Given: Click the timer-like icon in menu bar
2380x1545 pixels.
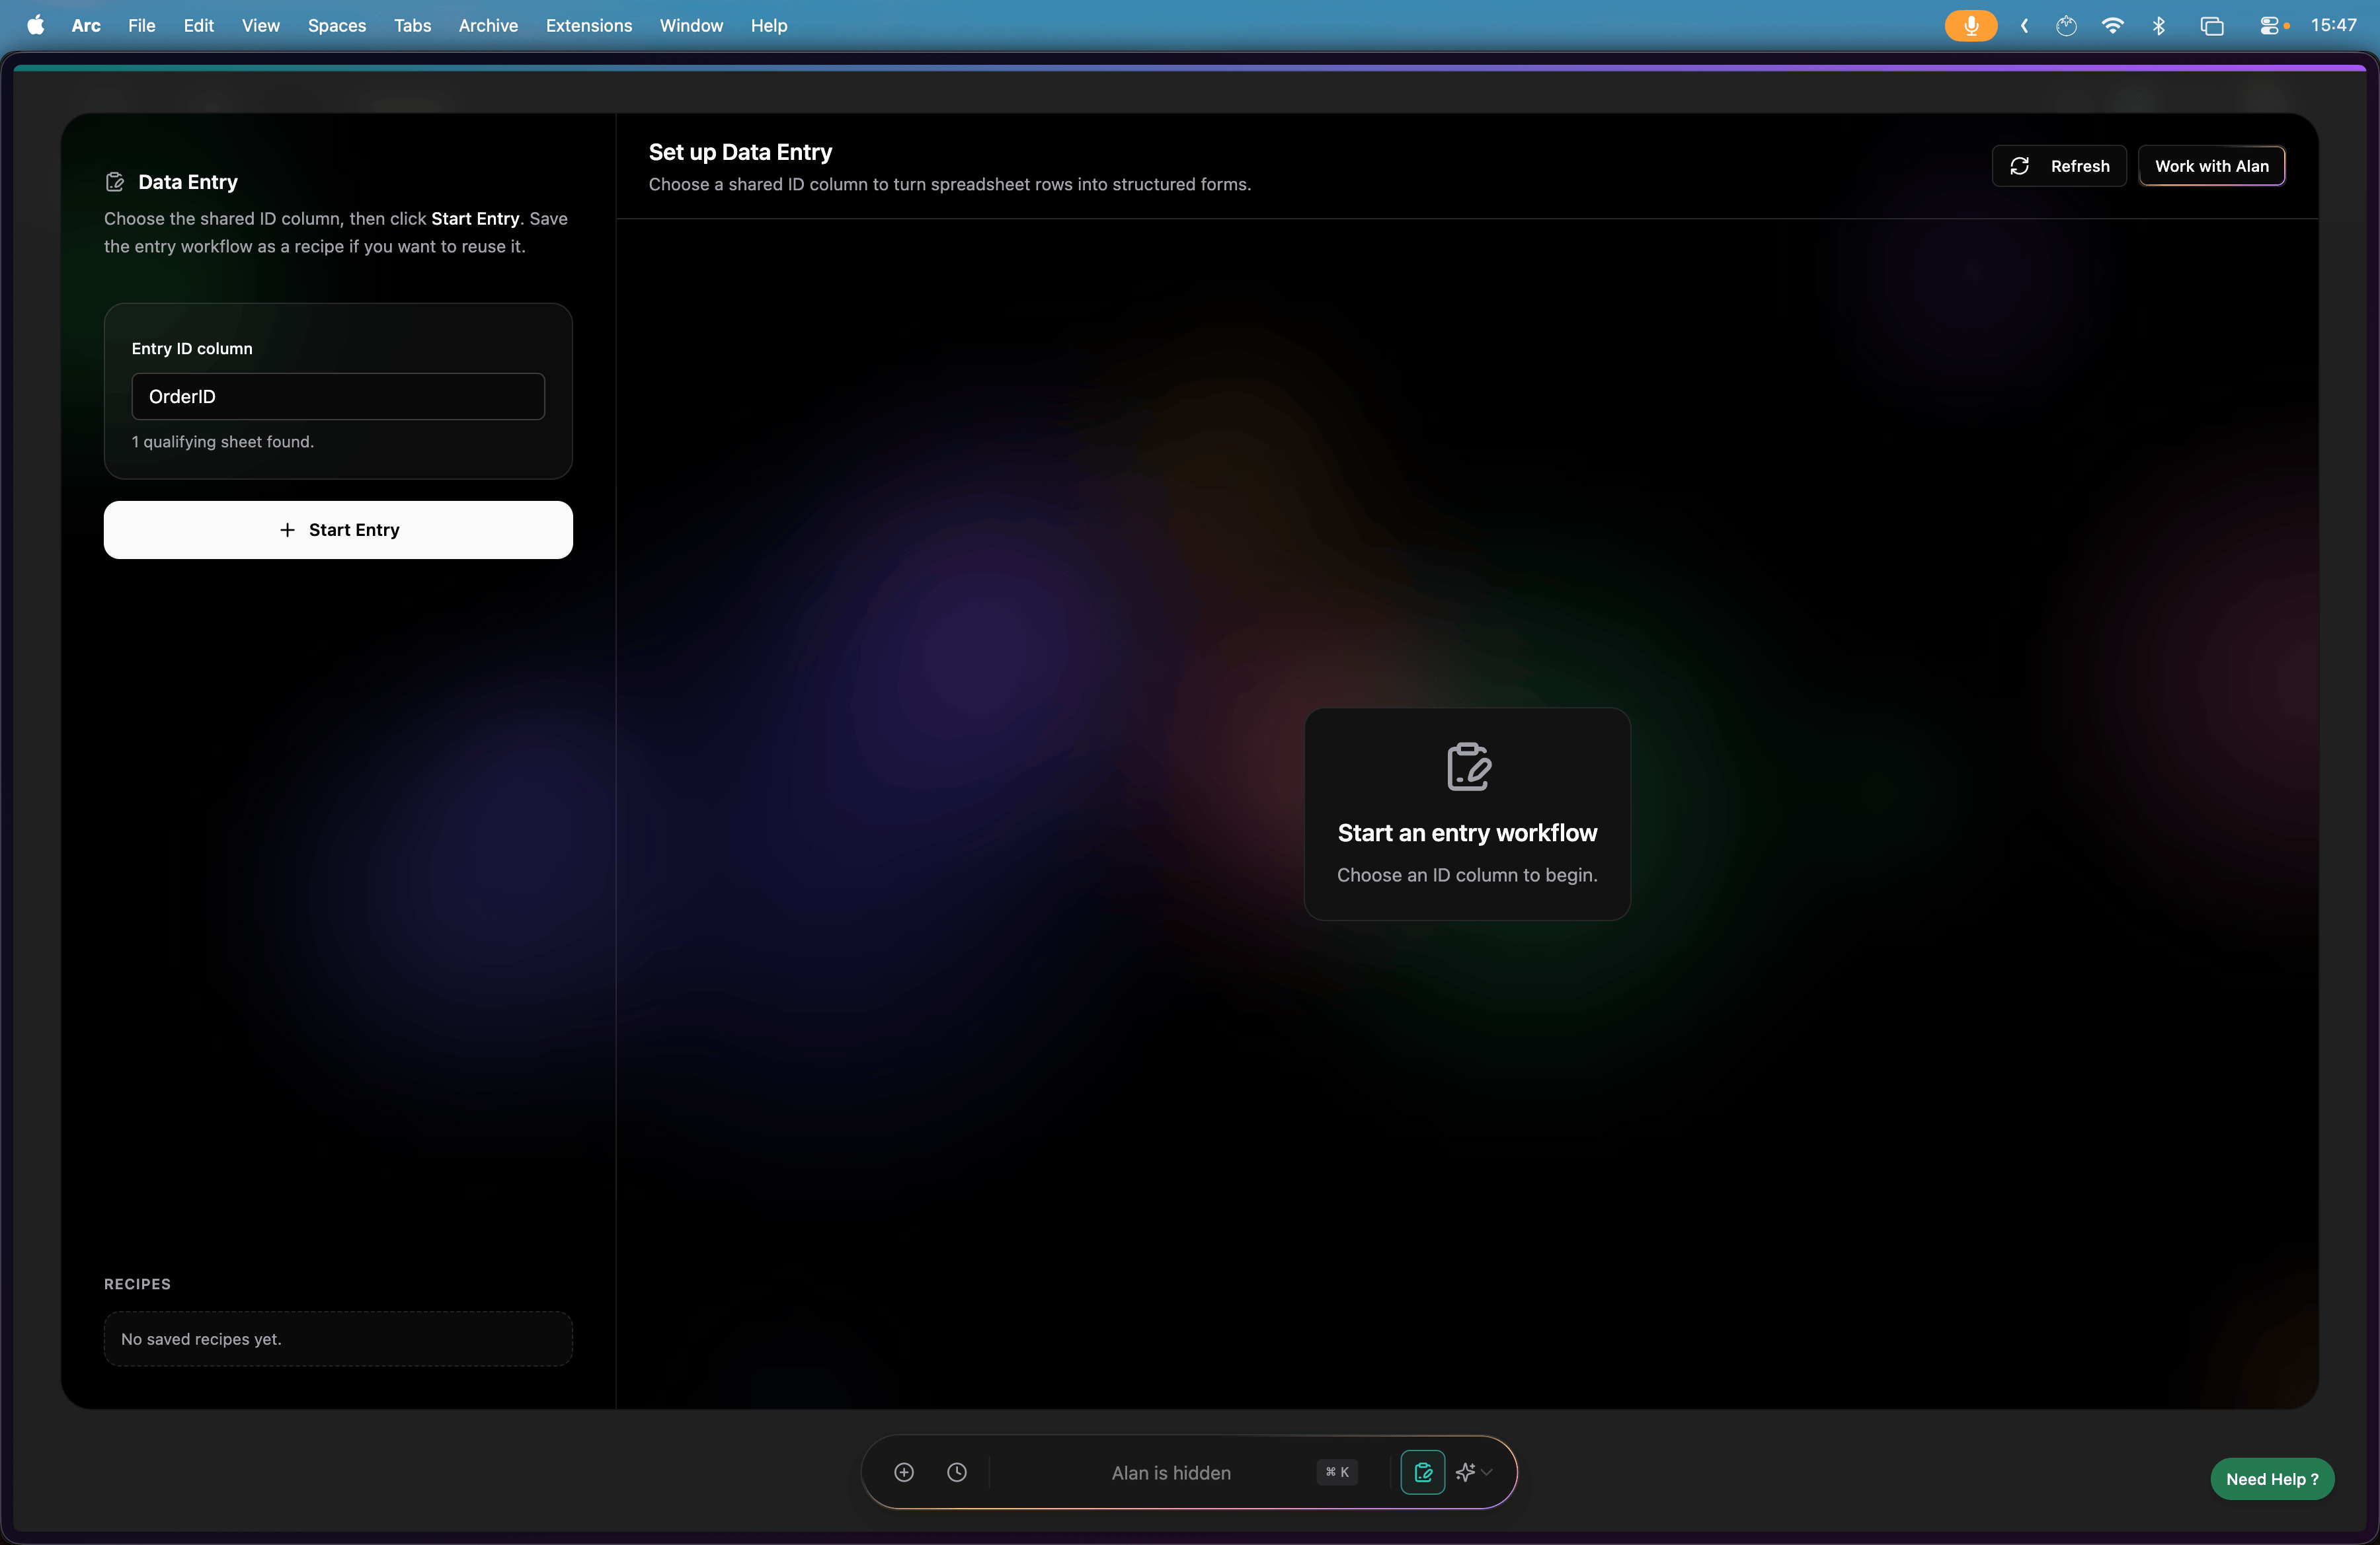Looking at the screenshot, I should click(2066, 25).
